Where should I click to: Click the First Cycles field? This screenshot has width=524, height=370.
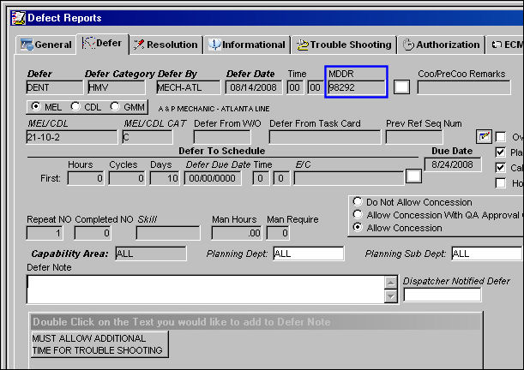tap(127, 178)
